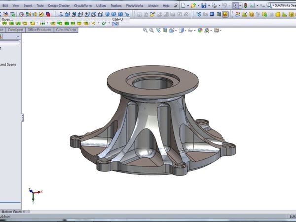Toggle the highlighted yellow sphere RealView button
This screenshot has height=222, width=296.
click(225, 14)
